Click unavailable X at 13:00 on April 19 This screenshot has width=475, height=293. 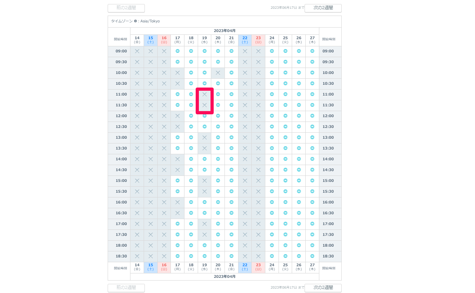(204, 138)
